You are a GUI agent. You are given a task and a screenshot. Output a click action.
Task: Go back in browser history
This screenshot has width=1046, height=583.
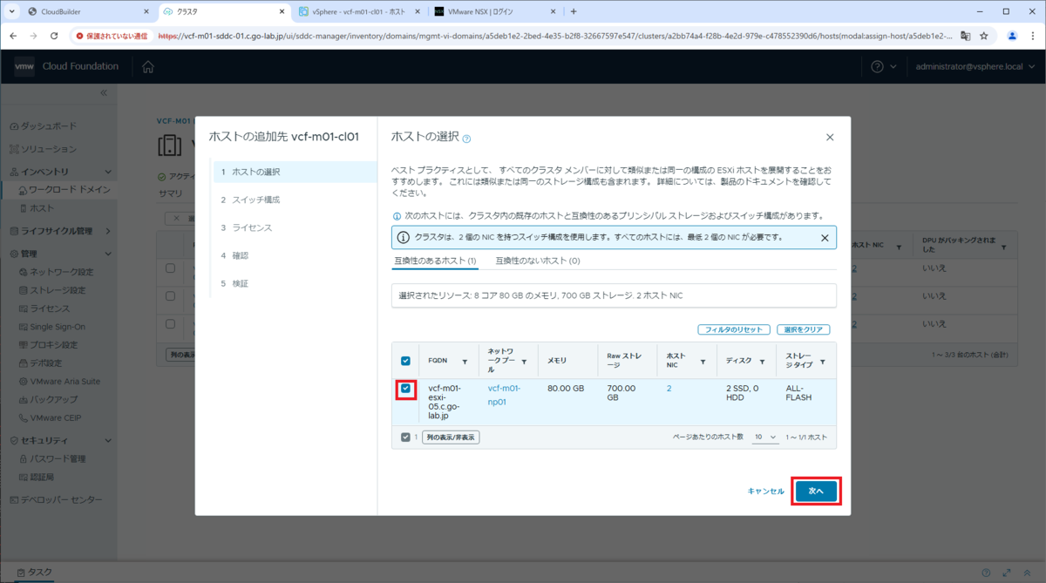click(13, 36)
